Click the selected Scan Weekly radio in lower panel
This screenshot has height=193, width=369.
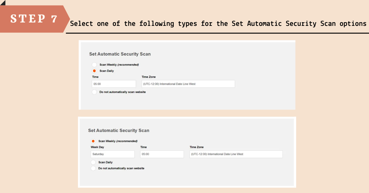pyautogui.click(x=93, y=141)
